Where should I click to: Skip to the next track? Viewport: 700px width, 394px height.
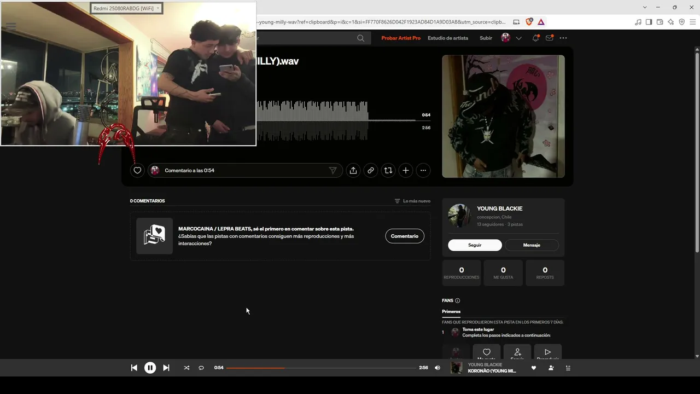[x=166, y=368]
